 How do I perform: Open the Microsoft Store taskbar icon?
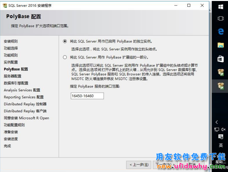[x=221, y=59]
